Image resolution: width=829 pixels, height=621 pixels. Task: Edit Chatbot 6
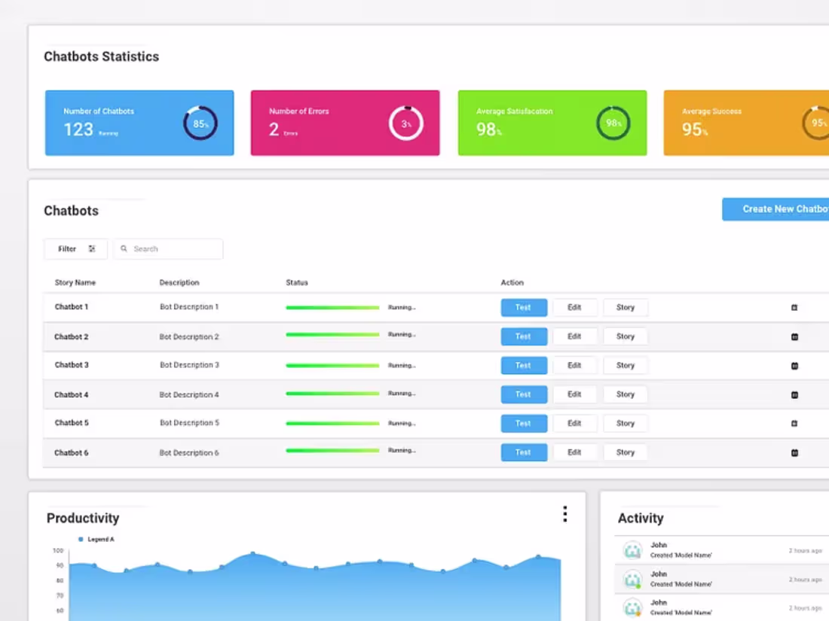[x=575, y=452]
